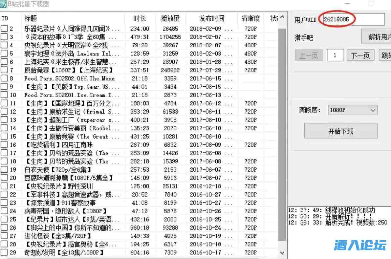This screenshot has height=259, width=391.
Task: Tick checkbox for row 7 原始竞赛
Action: [x=4, y=70]
